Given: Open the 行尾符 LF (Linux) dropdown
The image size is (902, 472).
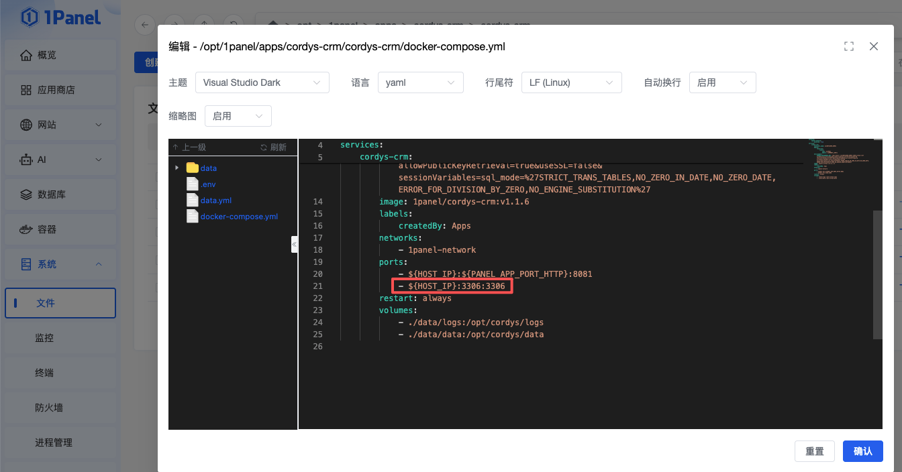Looking at the screenshot, I should click(x=572, y=82).
